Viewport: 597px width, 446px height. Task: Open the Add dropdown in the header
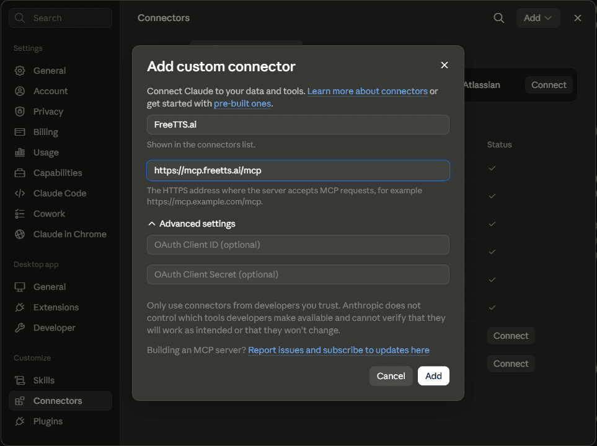[538, 18]
